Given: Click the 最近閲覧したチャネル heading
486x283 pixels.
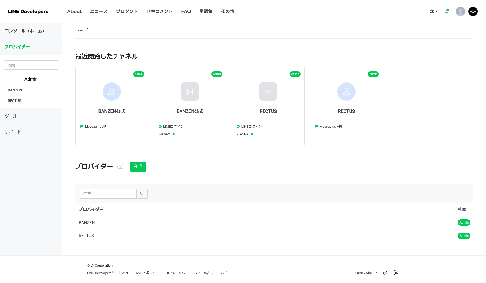Looking at the screenshot, I should 107,56.
